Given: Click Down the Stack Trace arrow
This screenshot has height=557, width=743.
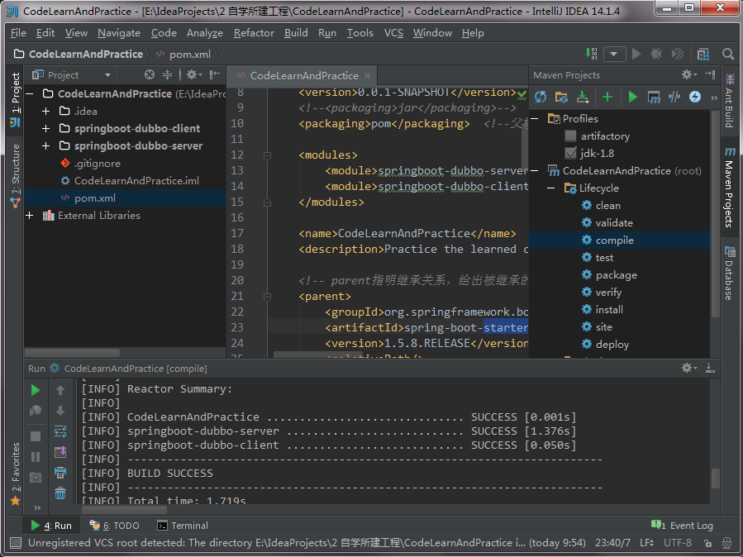Looking at the screenshot, I should click(x=60, y=411).
